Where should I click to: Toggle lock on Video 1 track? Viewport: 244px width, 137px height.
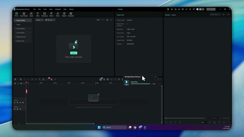coord(15,103)
